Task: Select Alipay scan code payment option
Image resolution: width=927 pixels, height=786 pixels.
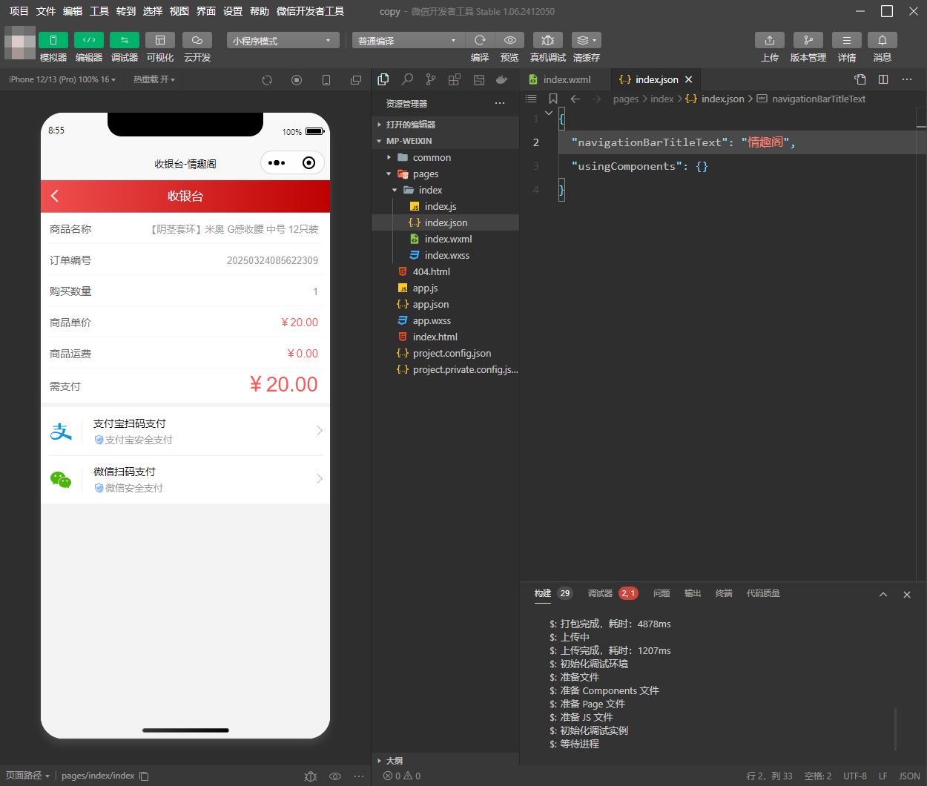Action: [185, 431]
